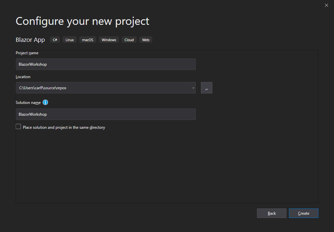
Task: Click the Blazor App template title
Action: click(30, 40)
